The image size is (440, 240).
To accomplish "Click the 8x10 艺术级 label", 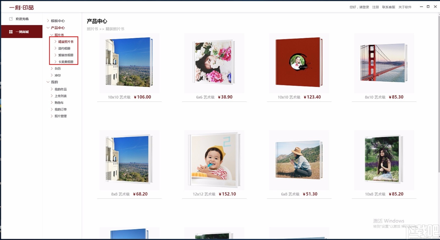I will tap(375, 97).
